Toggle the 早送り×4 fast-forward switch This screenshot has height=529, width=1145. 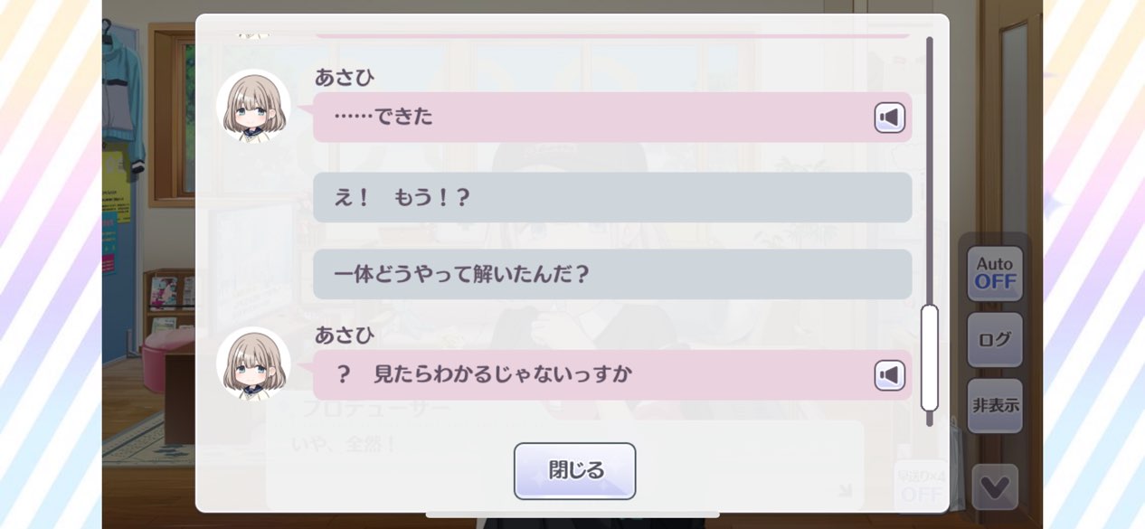click(921, 486)
